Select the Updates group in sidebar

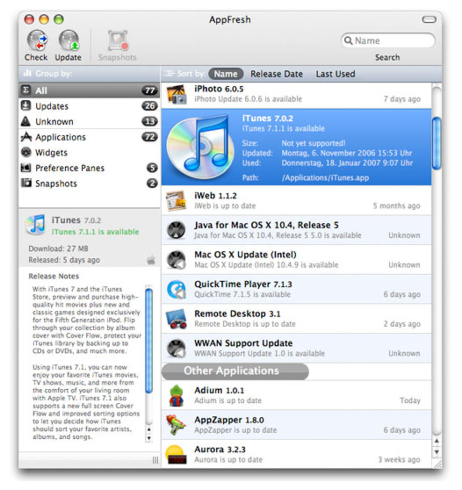click(x=52, y=106)
